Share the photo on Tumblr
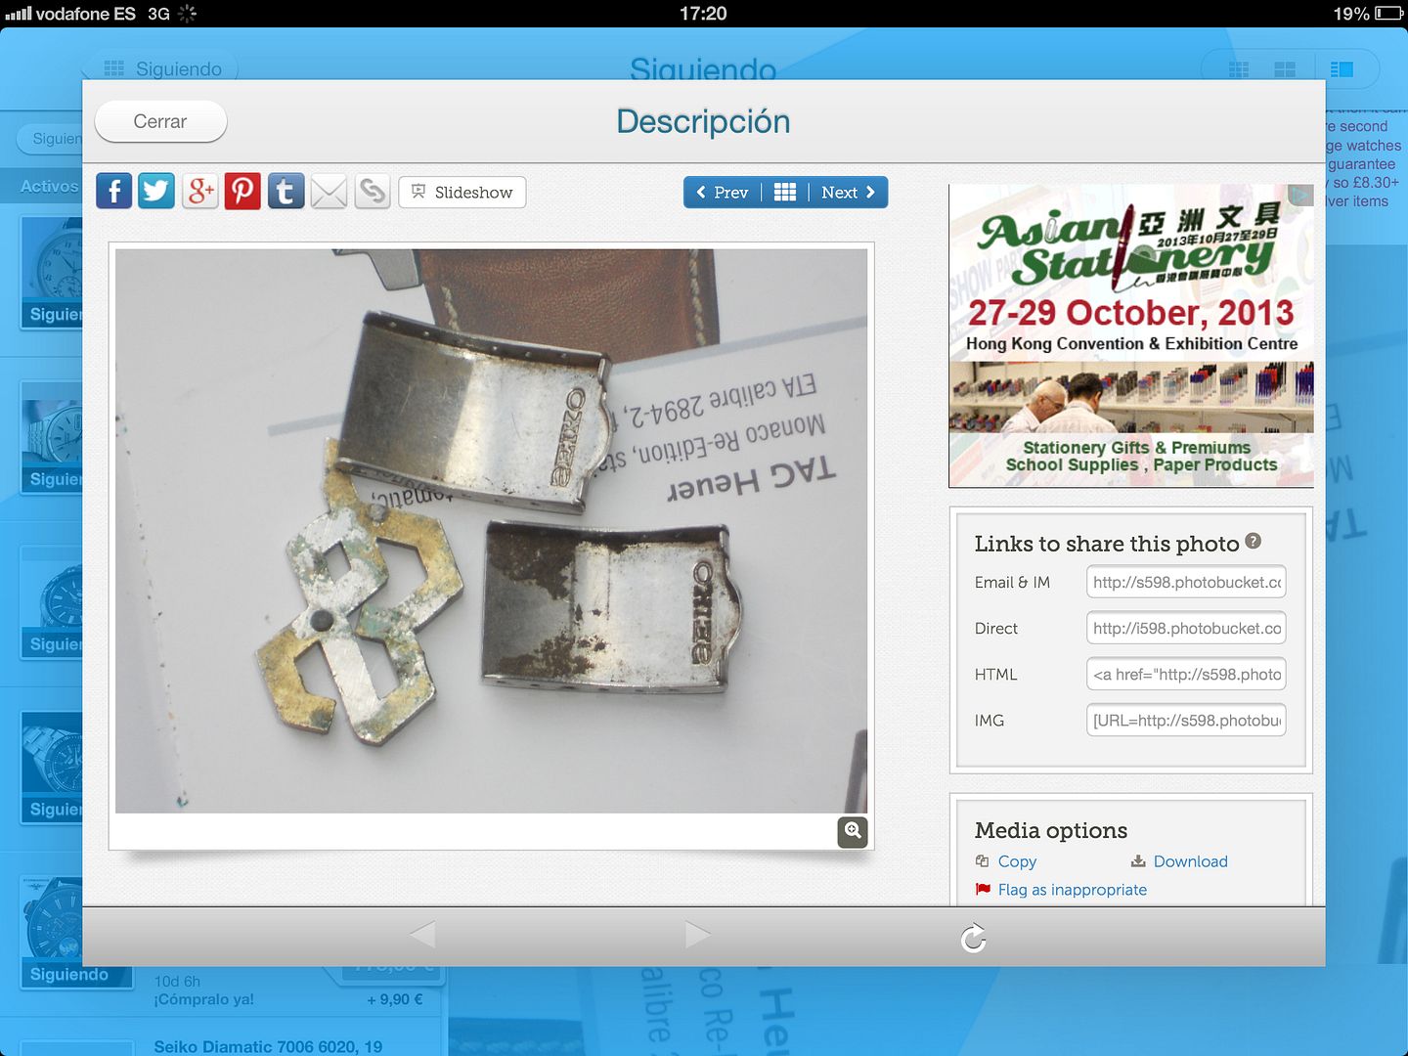The height and width of the screenshot is (1056, 1408). [x=286, y=191]
